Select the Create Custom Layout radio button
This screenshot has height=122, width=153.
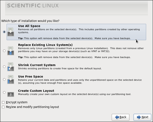(4, 92)
